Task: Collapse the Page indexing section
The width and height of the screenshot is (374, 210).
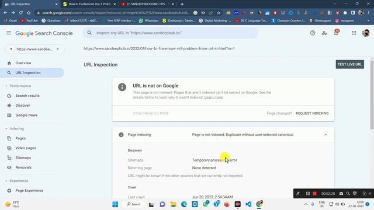Action: coord(325,135)
